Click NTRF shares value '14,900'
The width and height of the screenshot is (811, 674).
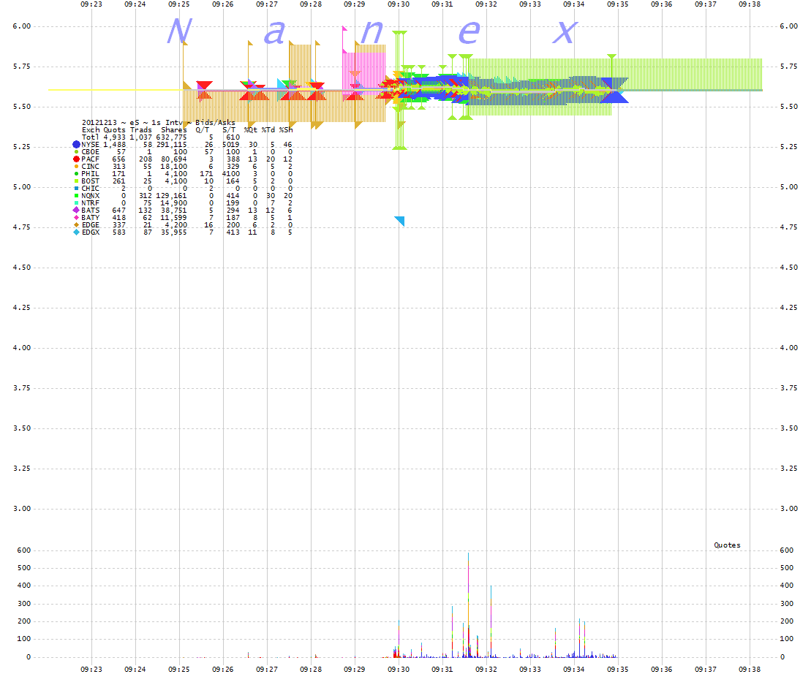click(x=174, y=203)
